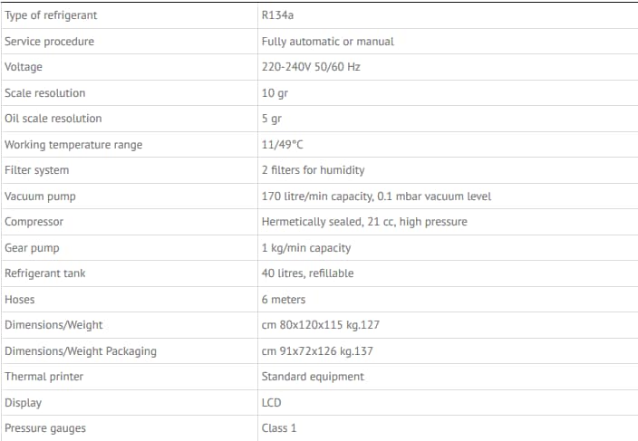Image resolution: width=638 pixels, height=441 pixels.
Task: Click the 'Working temperature range' label
Action: click(73, 145)
